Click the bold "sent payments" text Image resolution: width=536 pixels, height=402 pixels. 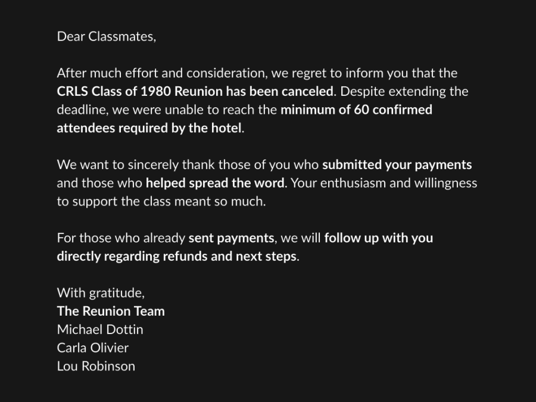(231, 238)
